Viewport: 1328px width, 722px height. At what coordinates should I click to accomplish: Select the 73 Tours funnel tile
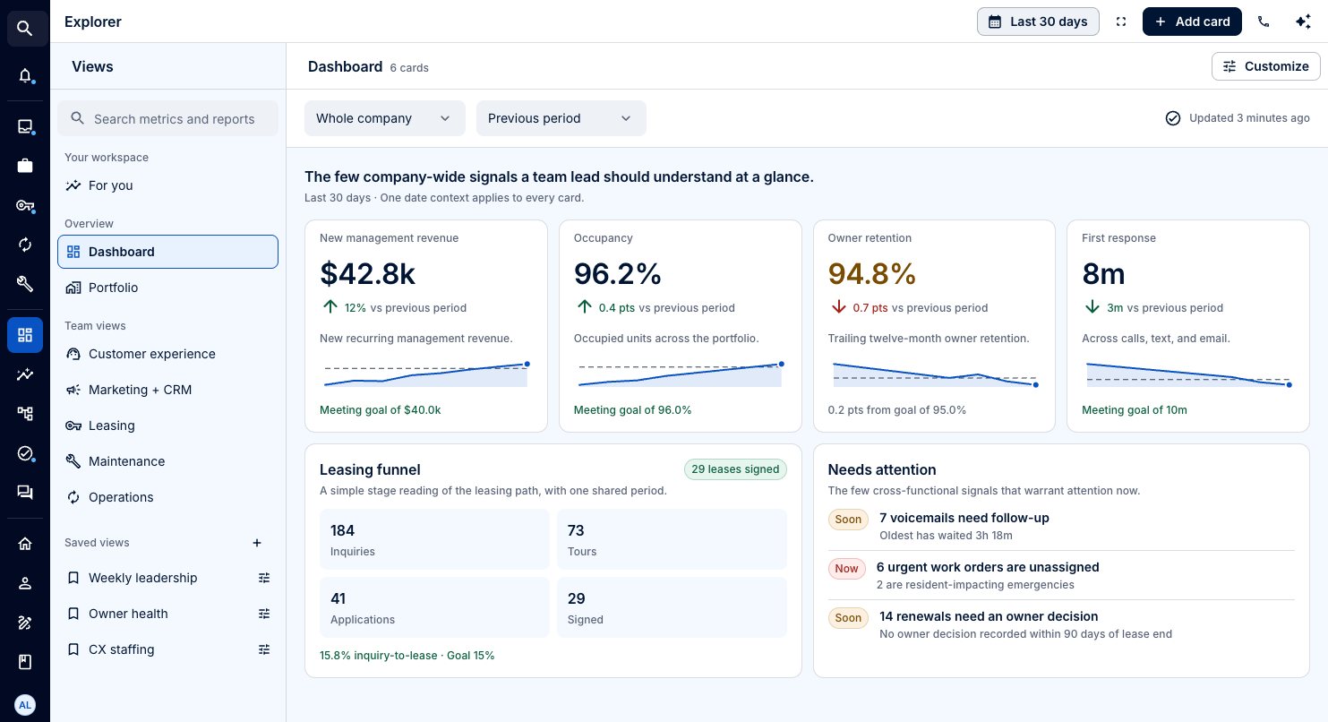tap(672, 539)
